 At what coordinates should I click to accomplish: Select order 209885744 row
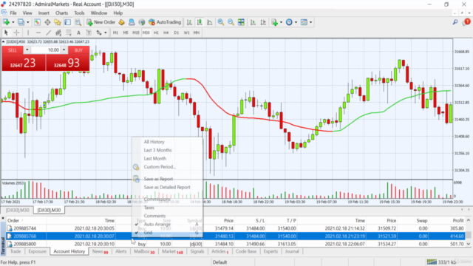(x=235, y=228)
